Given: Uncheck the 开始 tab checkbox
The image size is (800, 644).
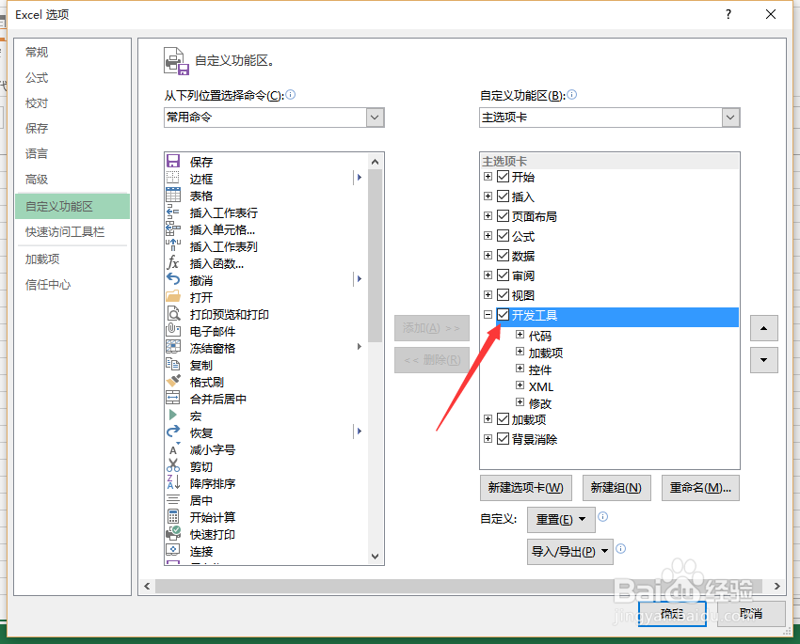Looking at the screenshot, I should (504, 177).
